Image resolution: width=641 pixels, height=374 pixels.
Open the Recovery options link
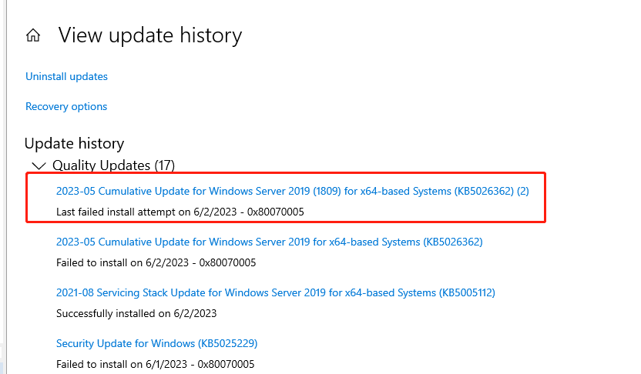point(66,106)
